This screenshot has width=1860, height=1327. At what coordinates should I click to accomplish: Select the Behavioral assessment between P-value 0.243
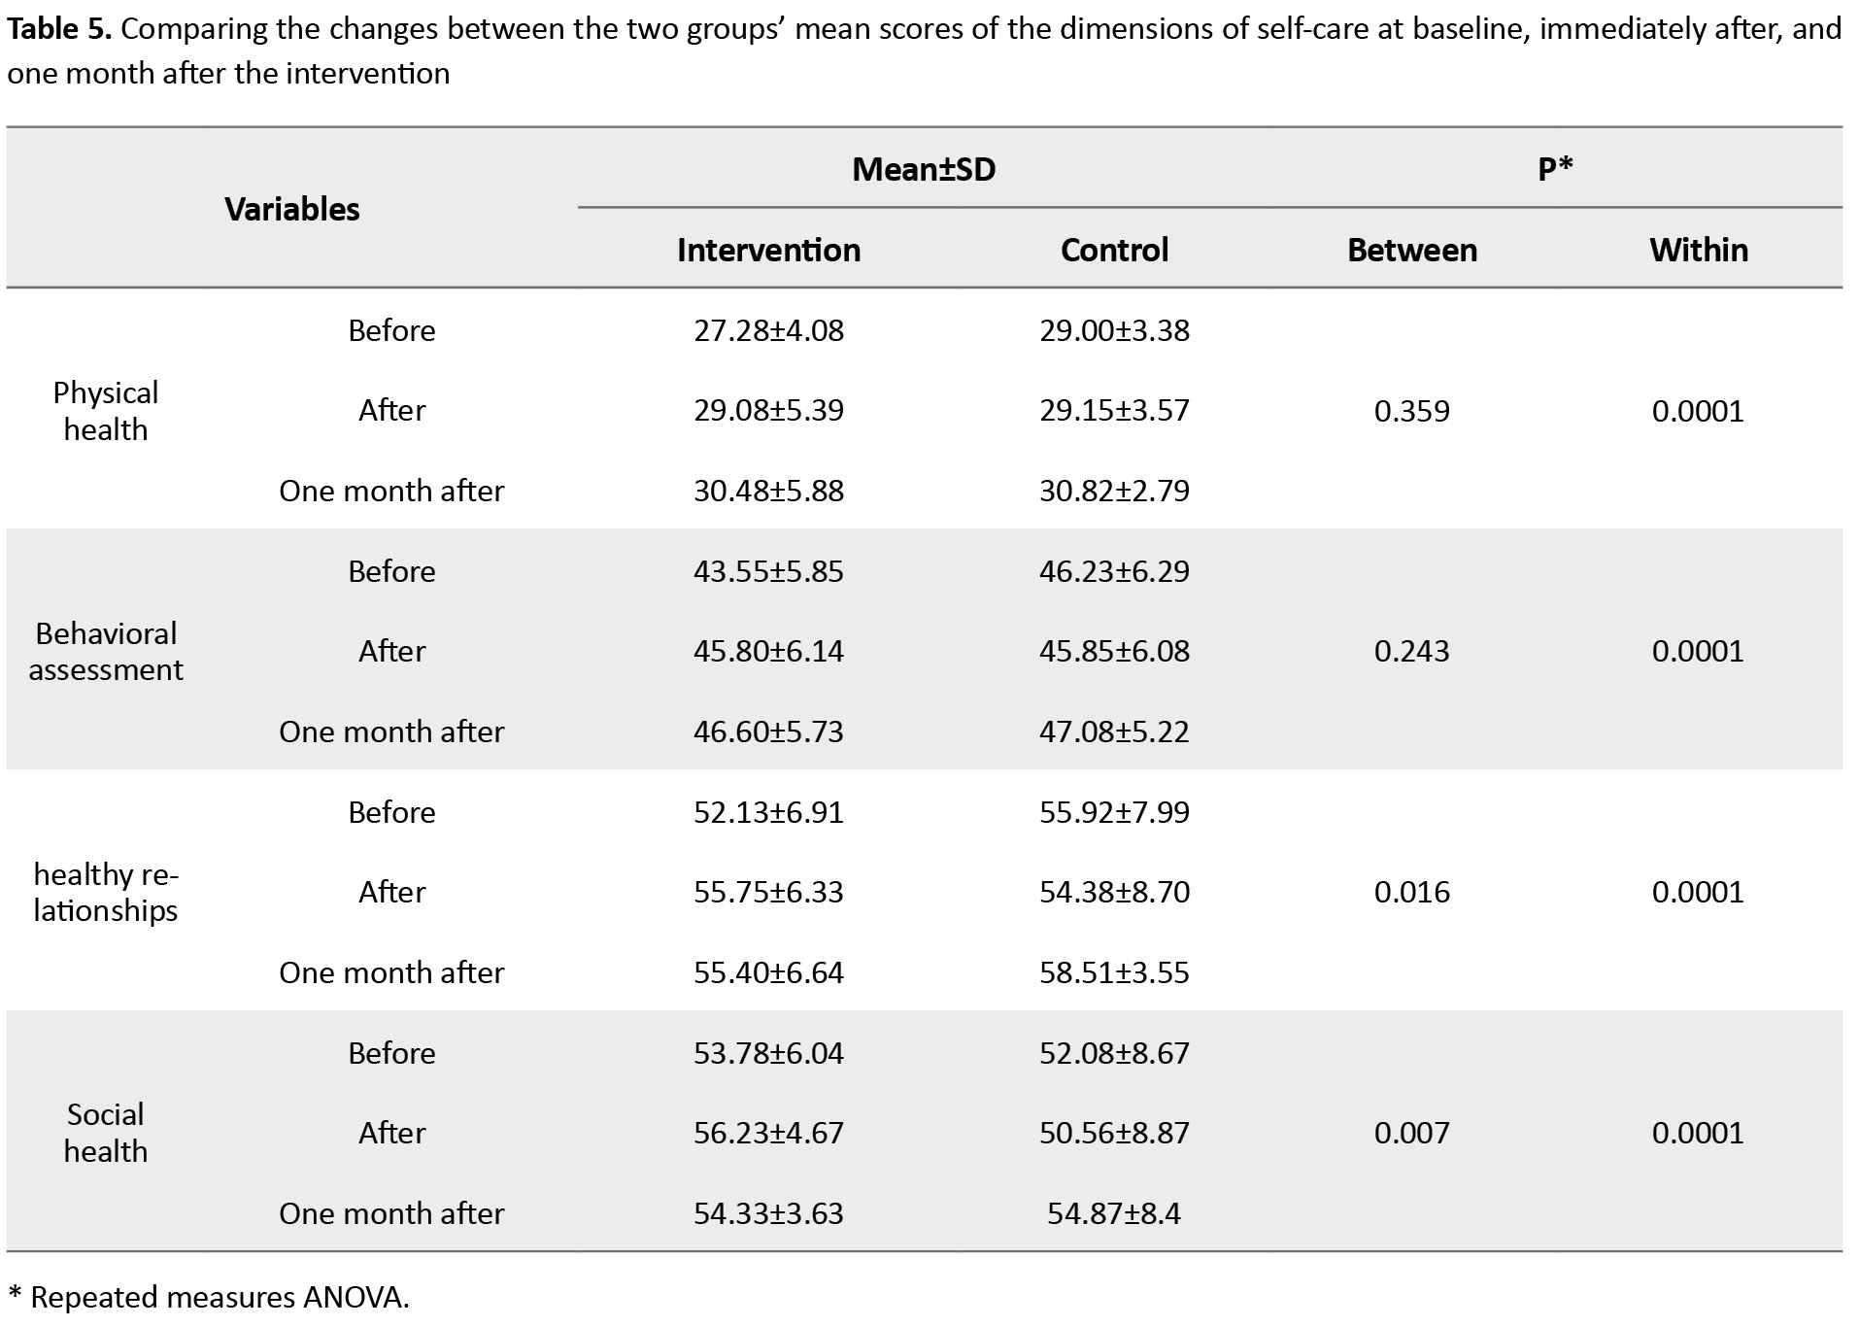(1412, 651)
